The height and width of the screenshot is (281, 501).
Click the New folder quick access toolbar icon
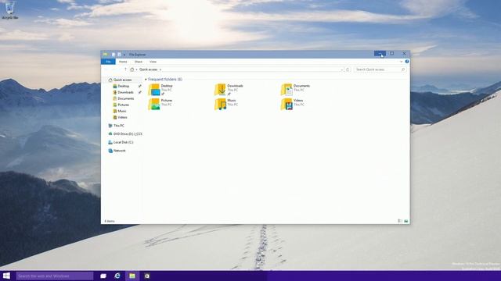click(119, 55)
